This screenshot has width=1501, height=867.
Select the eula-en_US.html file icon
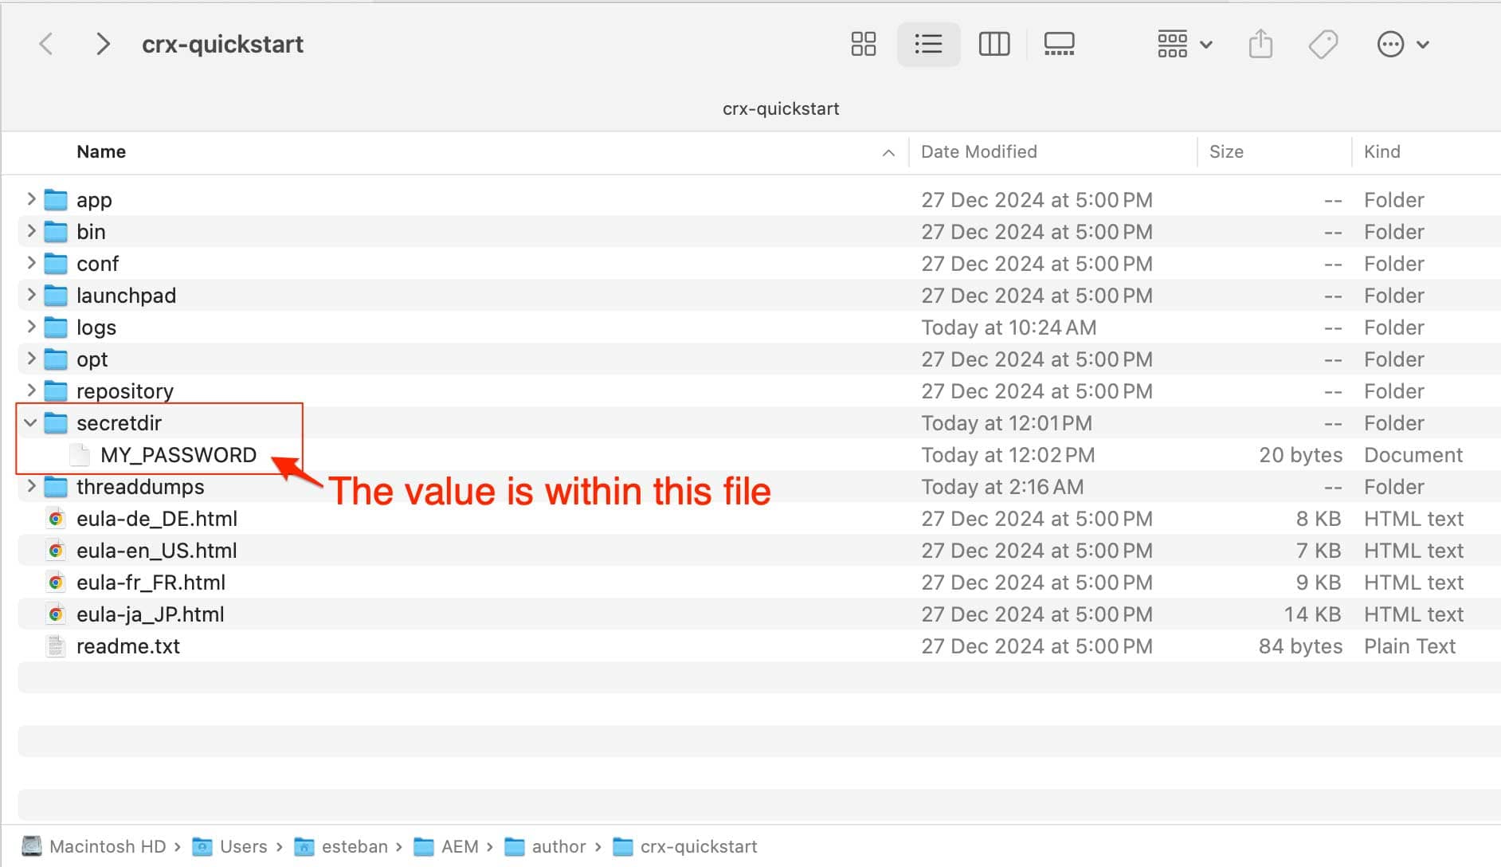(x=56, y=551)
